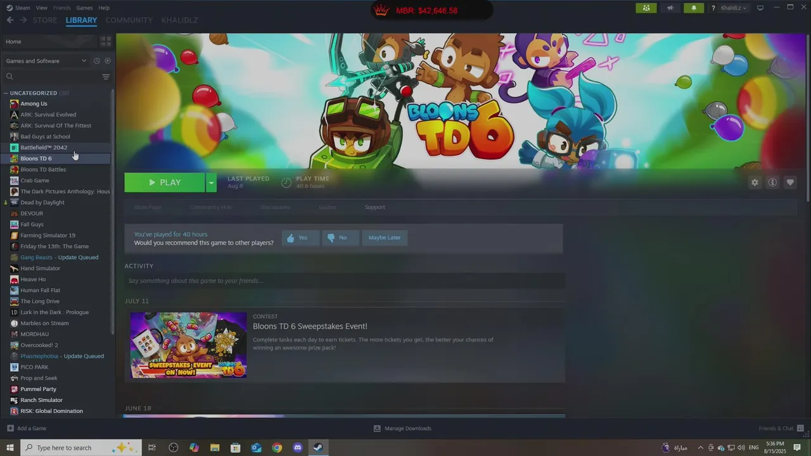Open Friends & Chat
This screenshot has width=811, height=456.
781,428
